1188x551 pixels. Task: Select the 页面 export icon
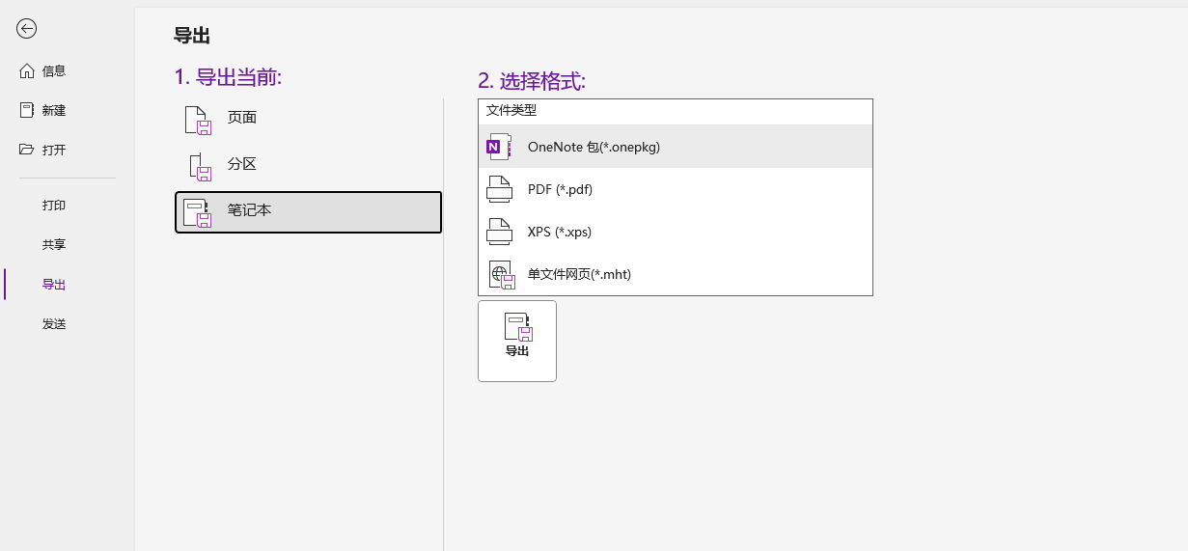[x=198, y=120]
